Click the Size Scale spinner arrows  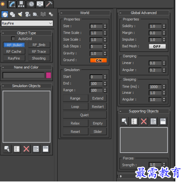[x=105, y=40]
